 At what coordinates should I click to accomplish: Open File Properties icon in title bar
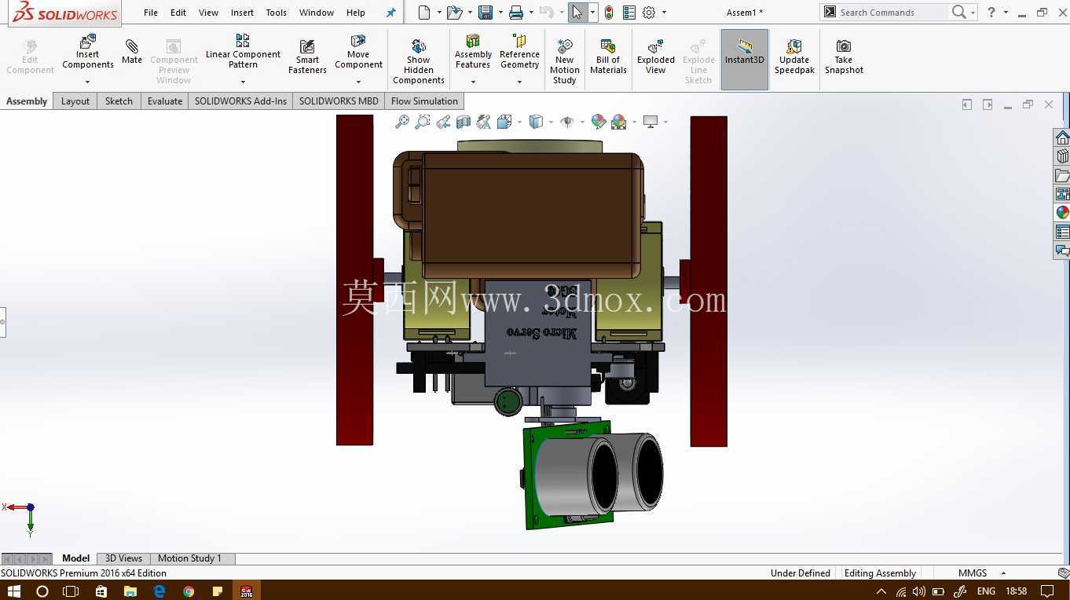629,13
